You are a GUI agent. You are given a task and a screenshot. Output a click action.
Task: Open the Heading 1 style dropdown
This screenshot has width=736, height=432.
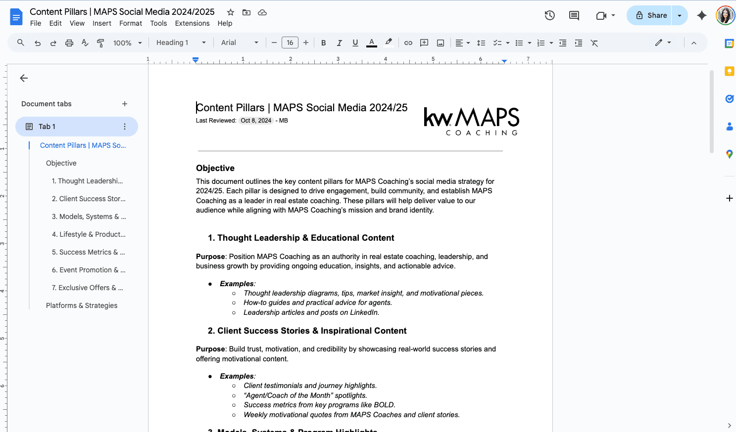click(181, 43)
